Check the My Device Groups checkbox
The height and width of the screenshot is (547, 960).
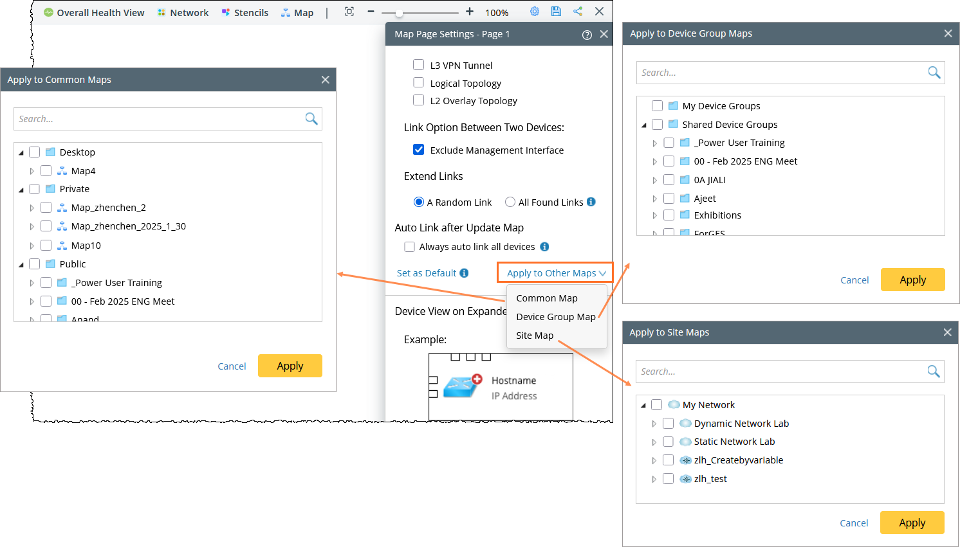(657, 106)
